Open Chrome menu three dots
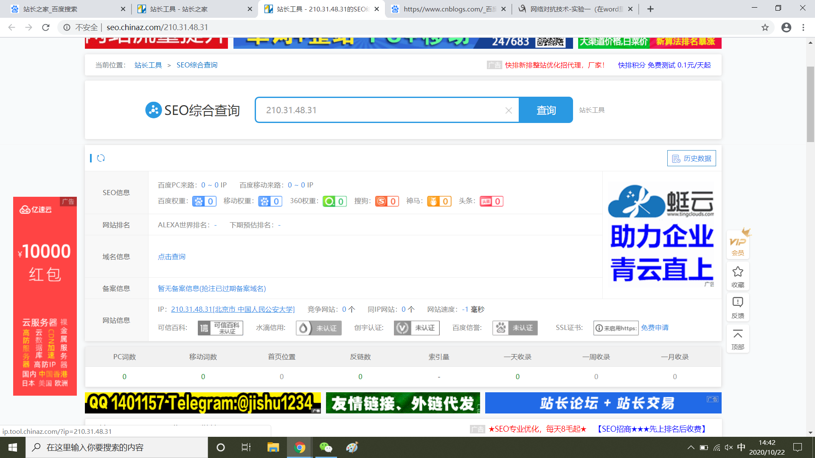Viewport: 815px width, 458px height. pos(803,28)
